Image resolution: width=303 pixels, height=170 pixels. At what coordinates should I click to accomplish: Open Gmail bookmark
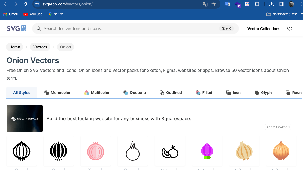click(x=11, y=14)
